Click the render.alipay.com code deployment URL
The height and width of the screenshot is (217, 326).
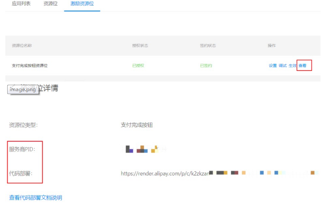click(165, 173)
